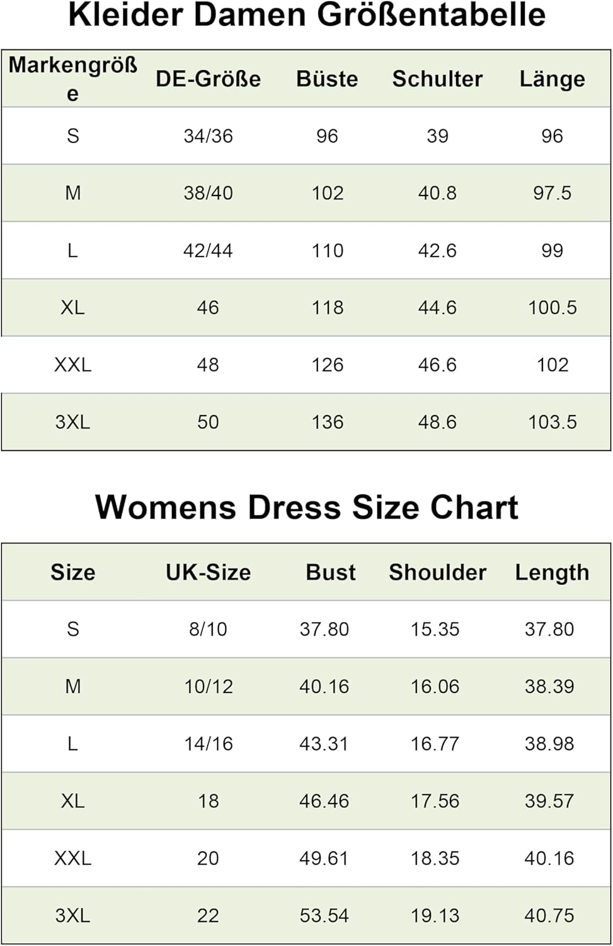Click the 34/36 DE size cell
Screen dimensions: 613x946
pos(208,136)
